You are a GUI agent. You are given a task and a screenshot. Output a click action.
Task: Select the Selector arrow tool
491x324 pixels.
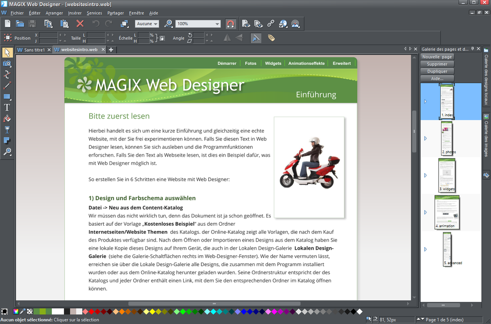7,52
